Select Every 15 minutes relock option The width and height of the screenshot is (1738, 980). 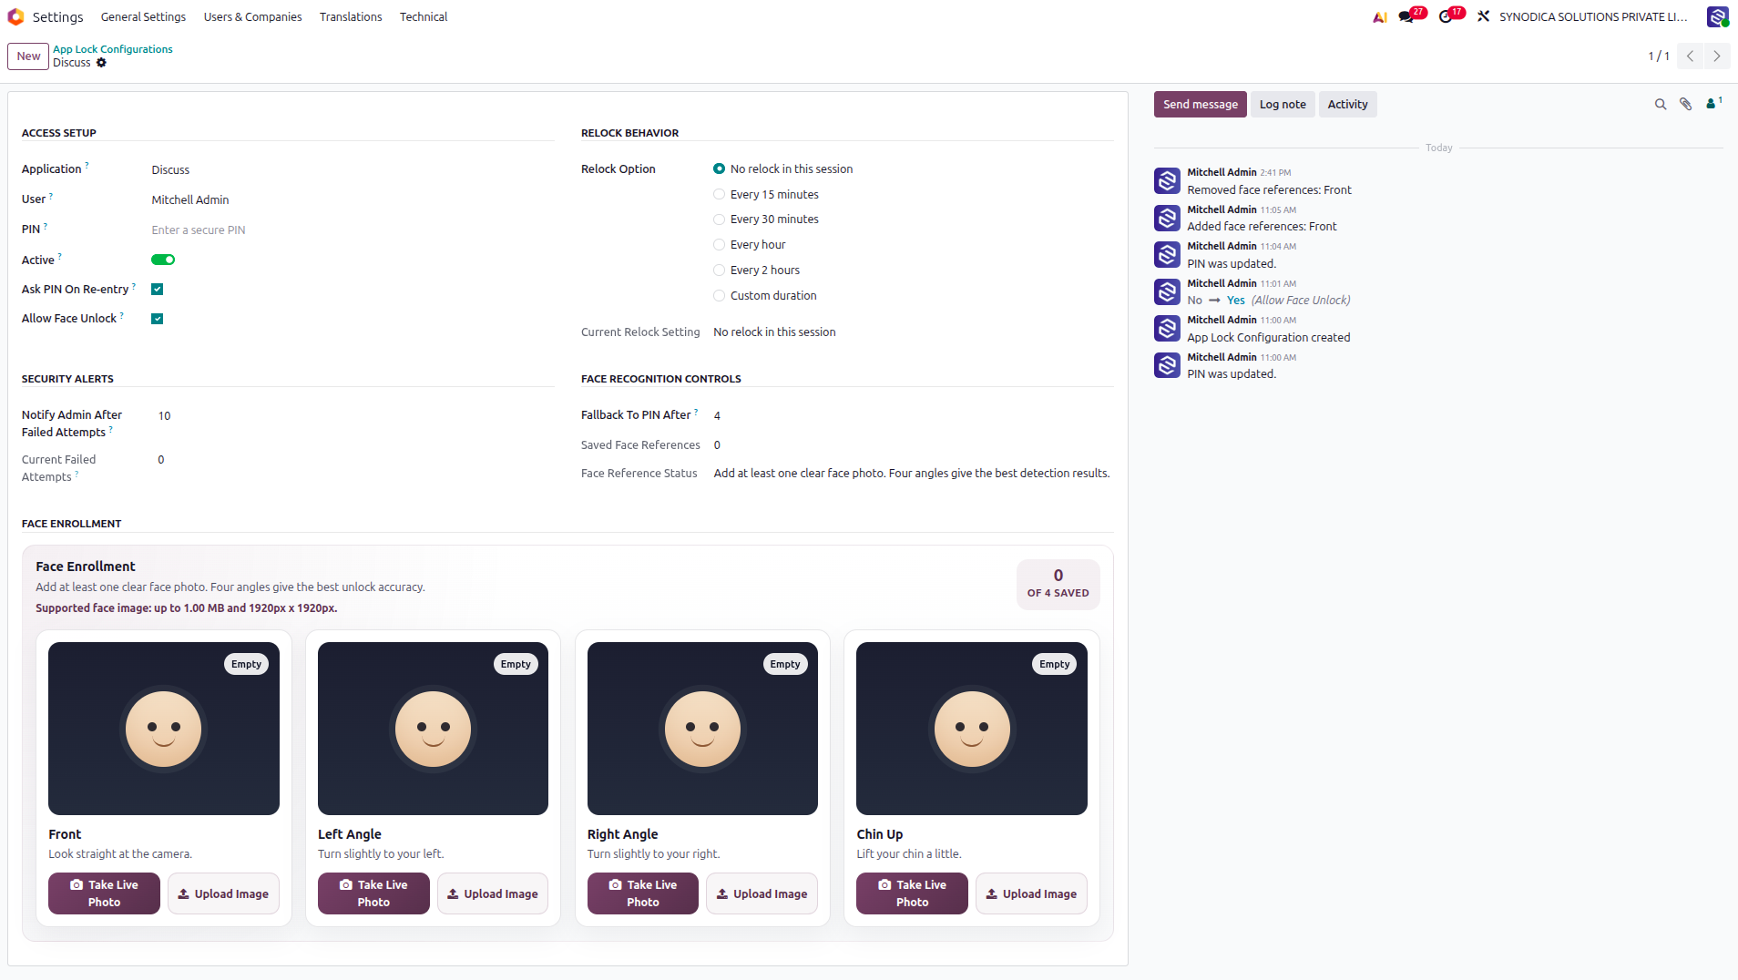click(719, 195)
